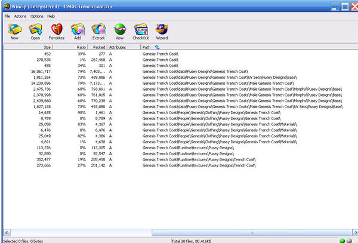The image size is (358, 243).
Task: Minimize the WinZip window
Action: coord(335,7)
